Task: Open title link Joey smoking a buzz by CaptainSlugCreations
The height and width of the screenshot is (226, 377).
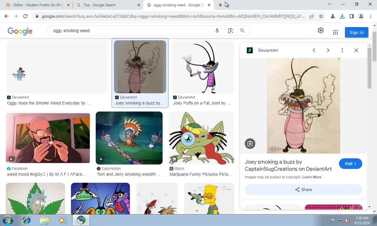Action: 288,165
